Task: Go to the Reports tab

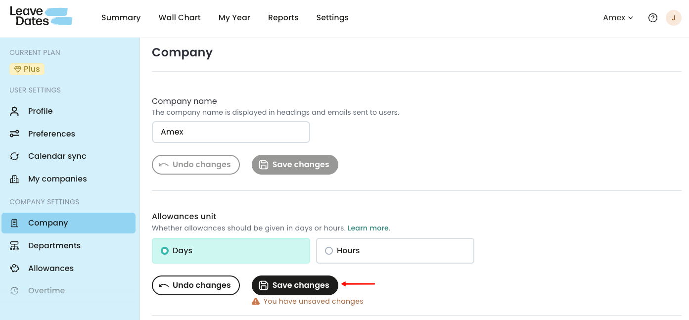Action: pyautogui.click(x=283, y=18)
